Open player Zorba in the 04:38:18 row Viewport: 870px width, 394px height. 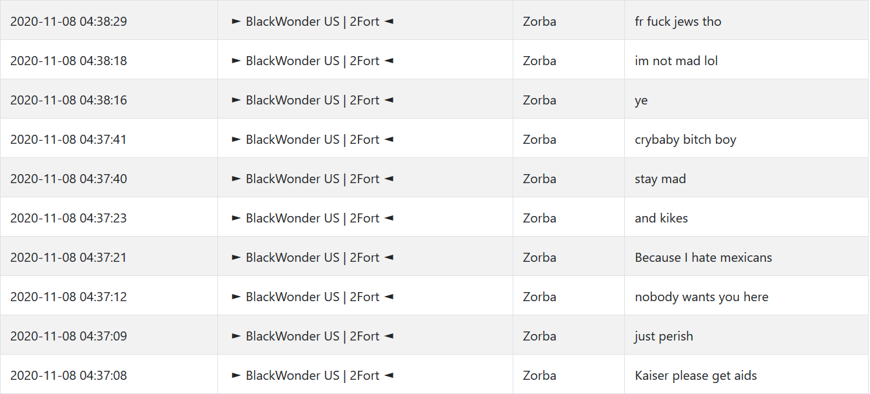point(540,61)
